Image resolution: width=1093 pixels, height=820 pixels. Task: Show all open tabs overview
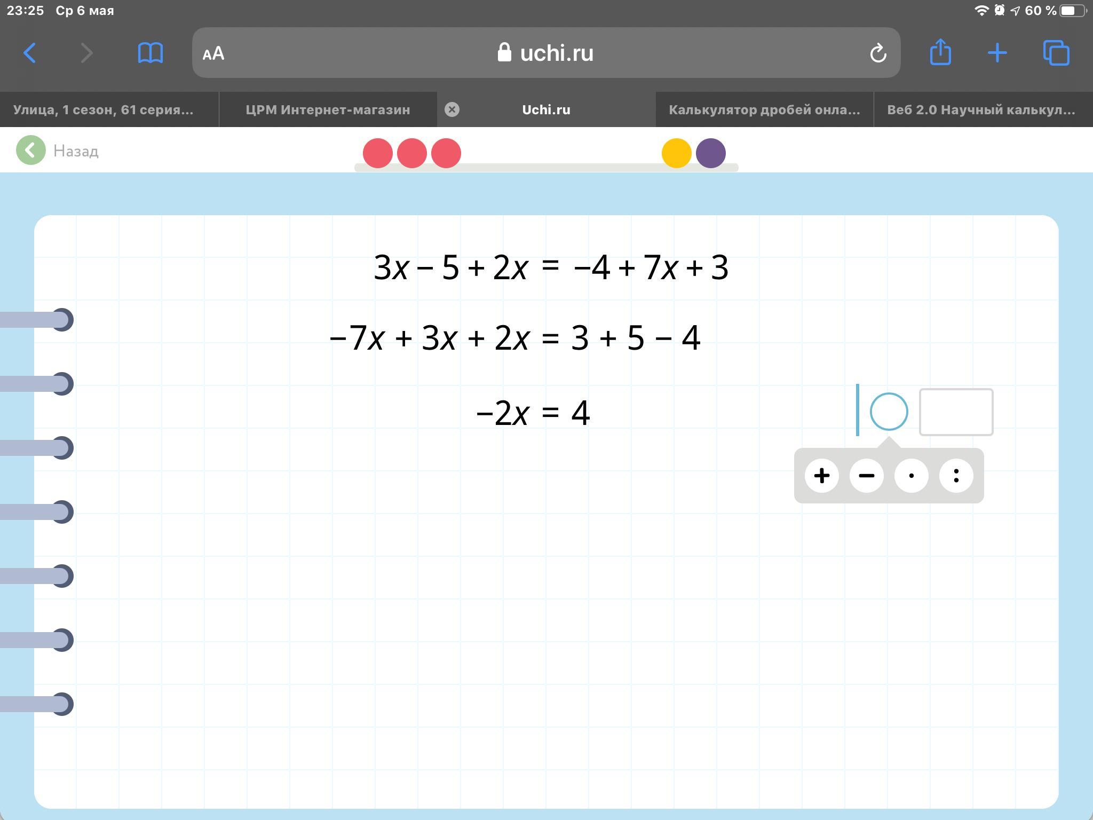coord(1056,53)
